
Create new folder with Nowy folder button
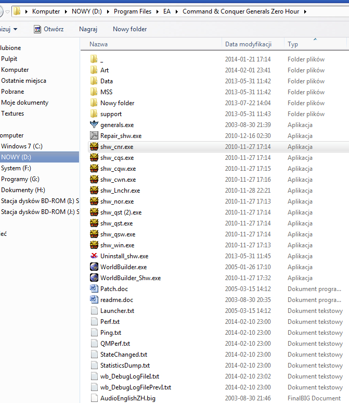click(x=130, y=29)
